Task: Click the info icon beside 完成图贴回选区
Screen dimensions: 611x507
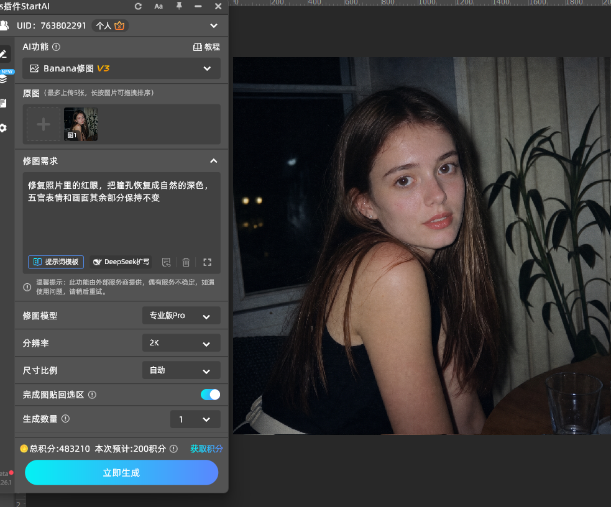Action: coord(93,395)
